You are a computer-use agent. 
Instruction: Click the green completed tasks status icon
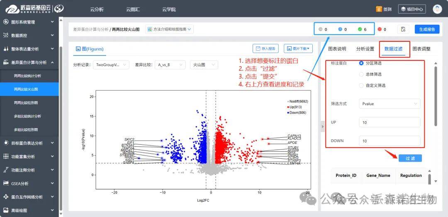coord(360,29)
